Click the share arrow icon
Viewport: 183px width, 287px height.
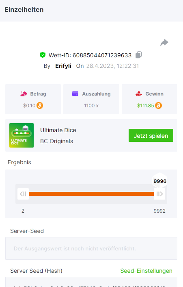(164, 43)
